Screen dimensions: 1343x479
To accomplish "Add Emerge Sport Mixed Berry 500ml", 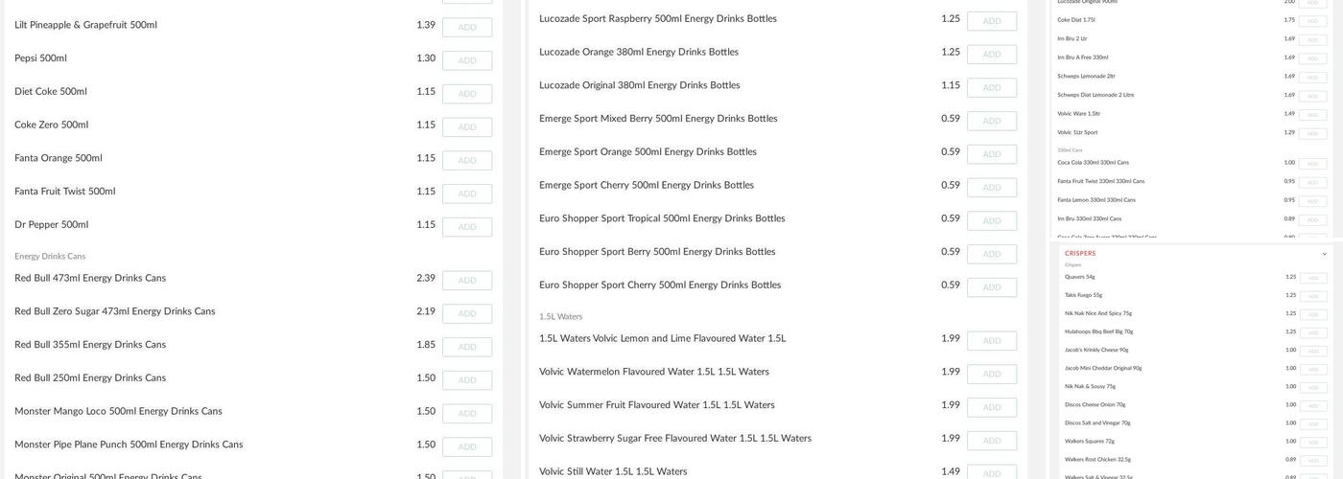I will 992,121.
